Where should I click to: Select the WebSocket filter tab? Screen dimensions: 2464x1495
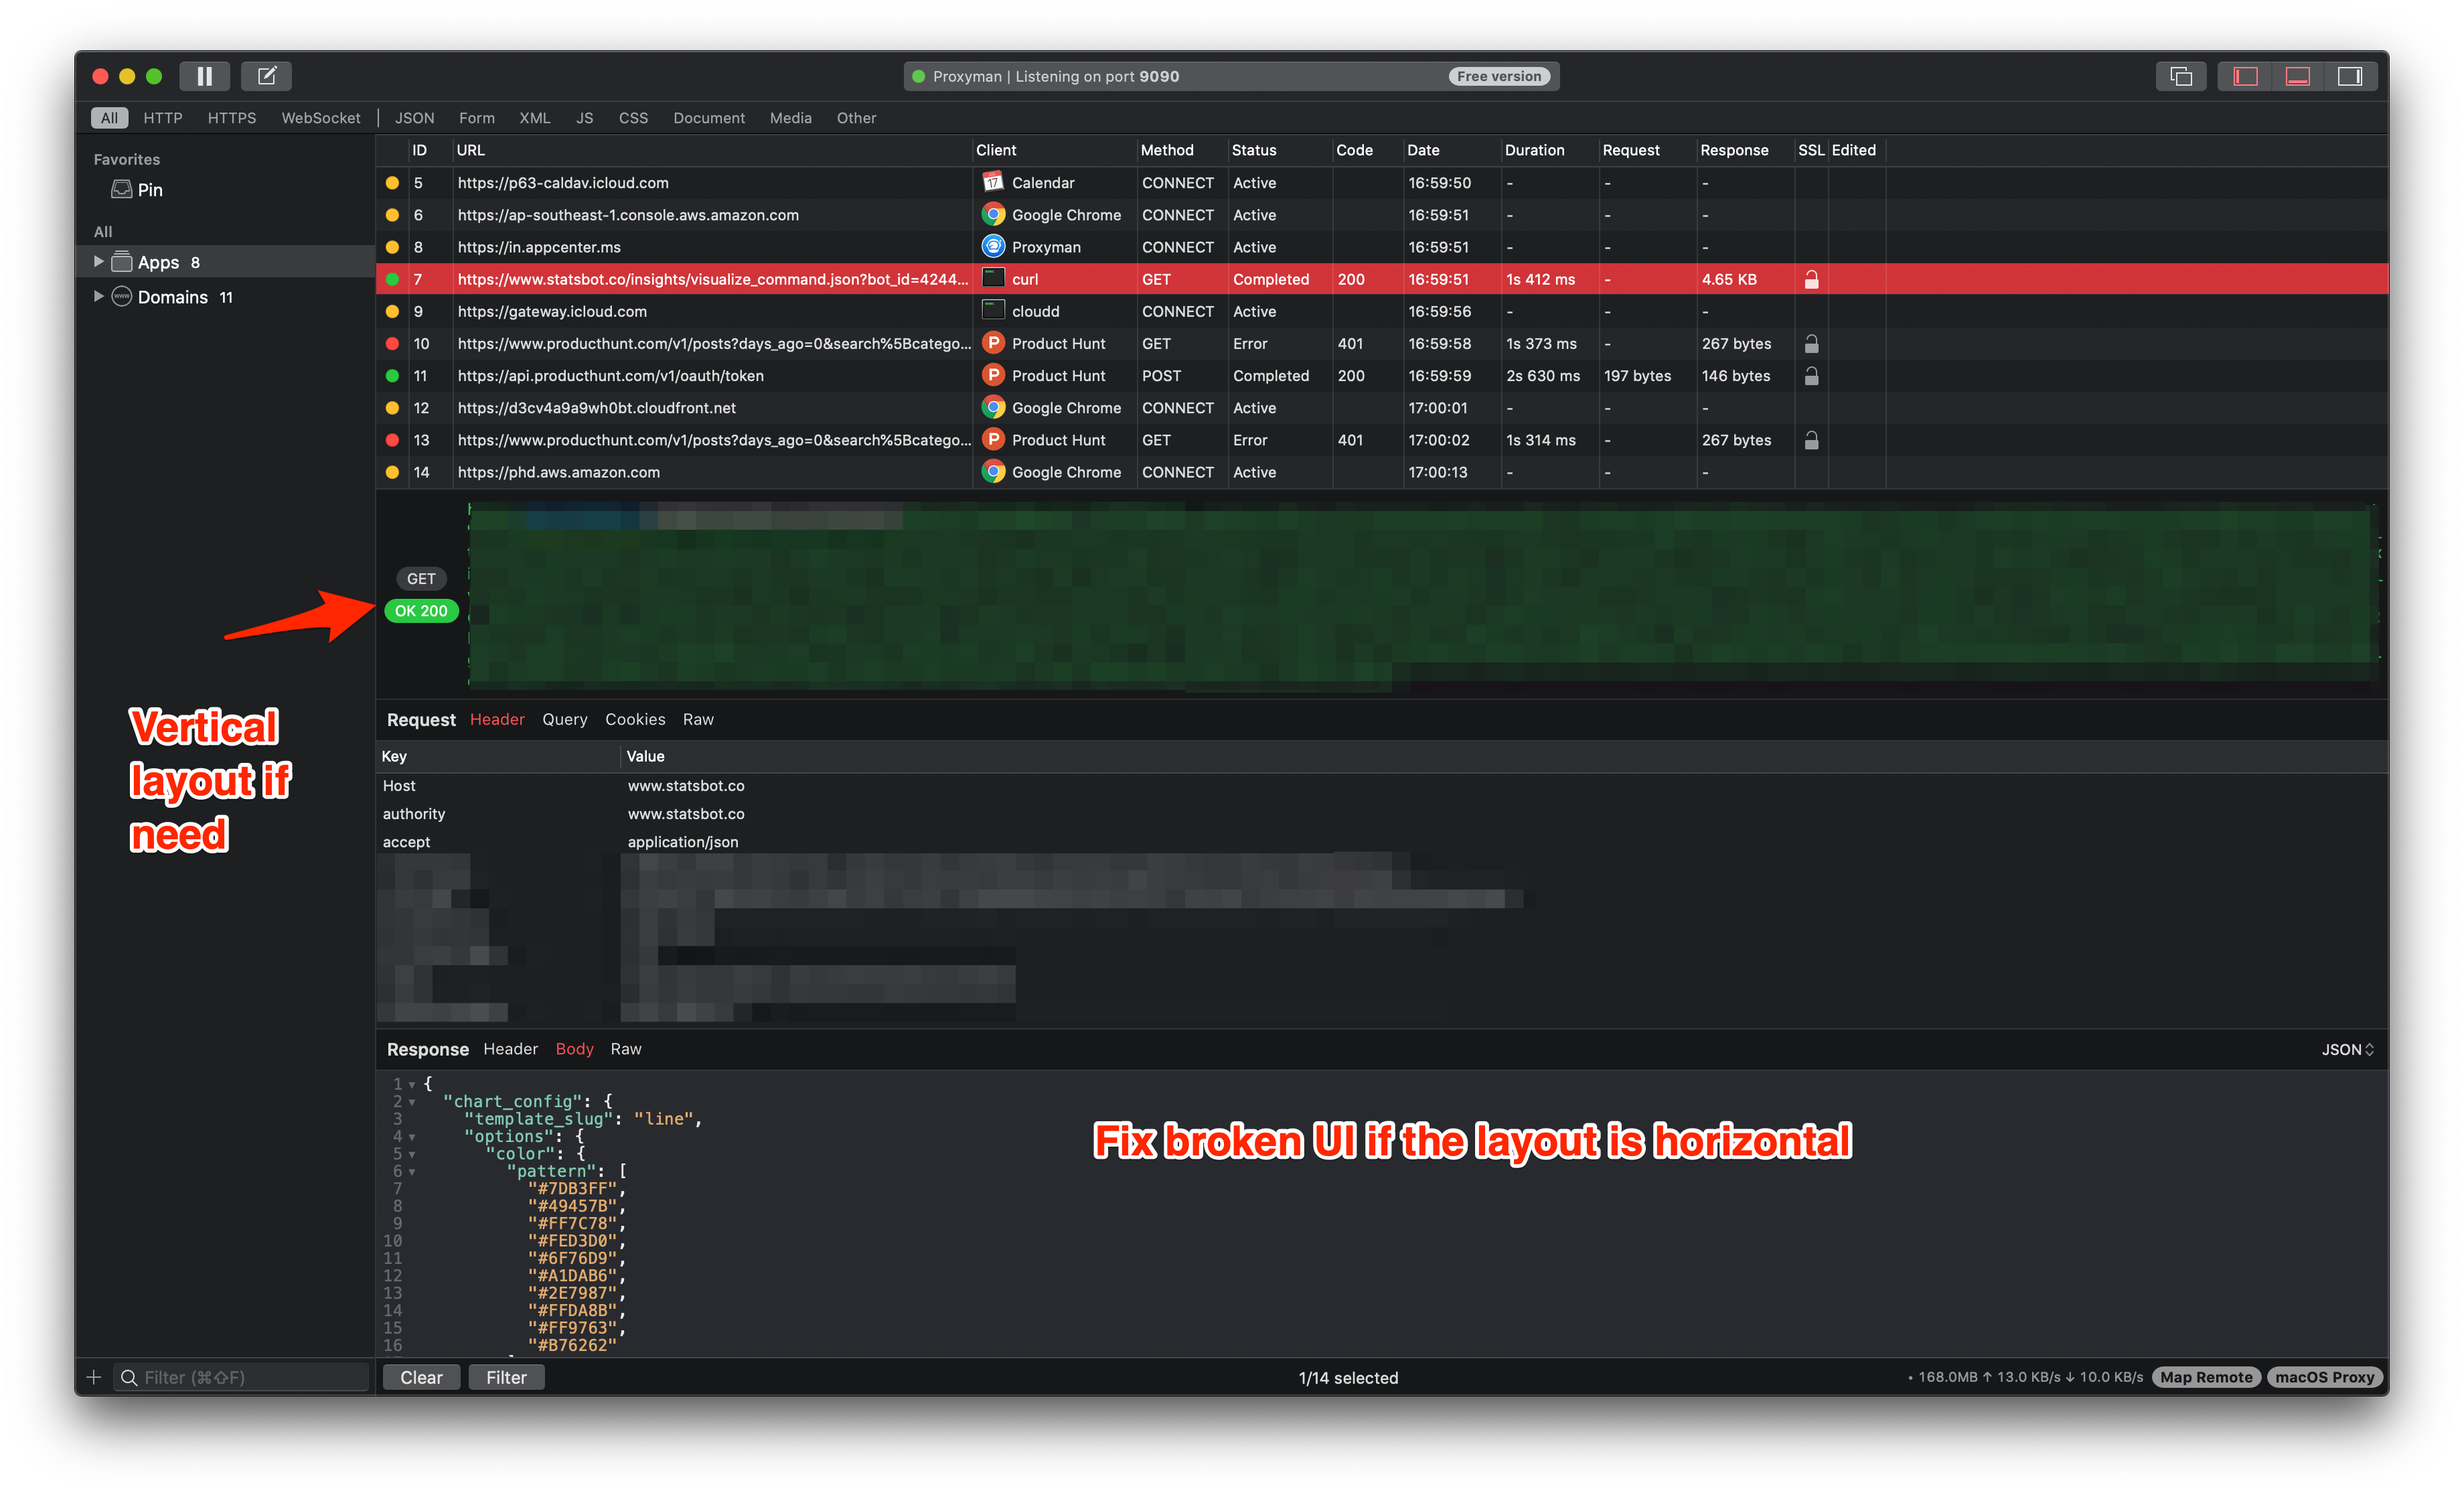(320, 117)
